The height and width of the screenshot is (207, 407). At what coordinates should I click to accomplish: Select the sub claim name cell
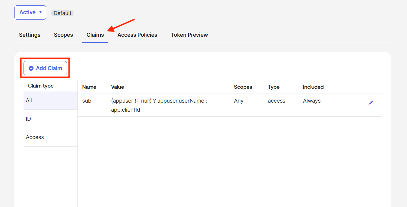[x=87, y=101]
